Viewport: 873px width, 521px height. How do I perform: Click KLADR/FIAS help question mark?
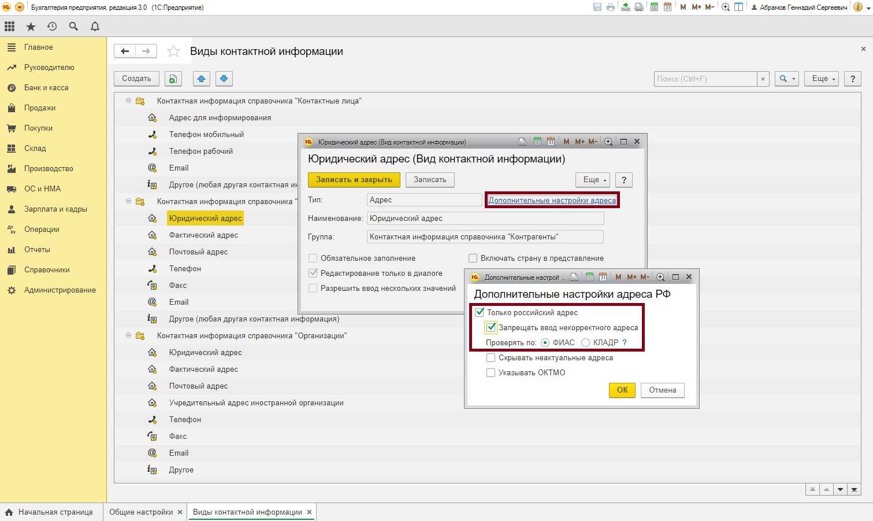625,342
